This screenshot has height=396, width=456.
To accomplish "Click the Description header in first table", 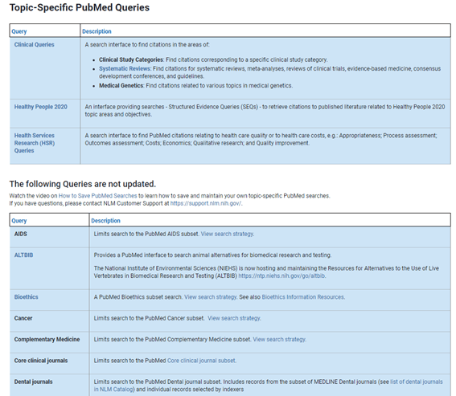I will pos(97,31).
